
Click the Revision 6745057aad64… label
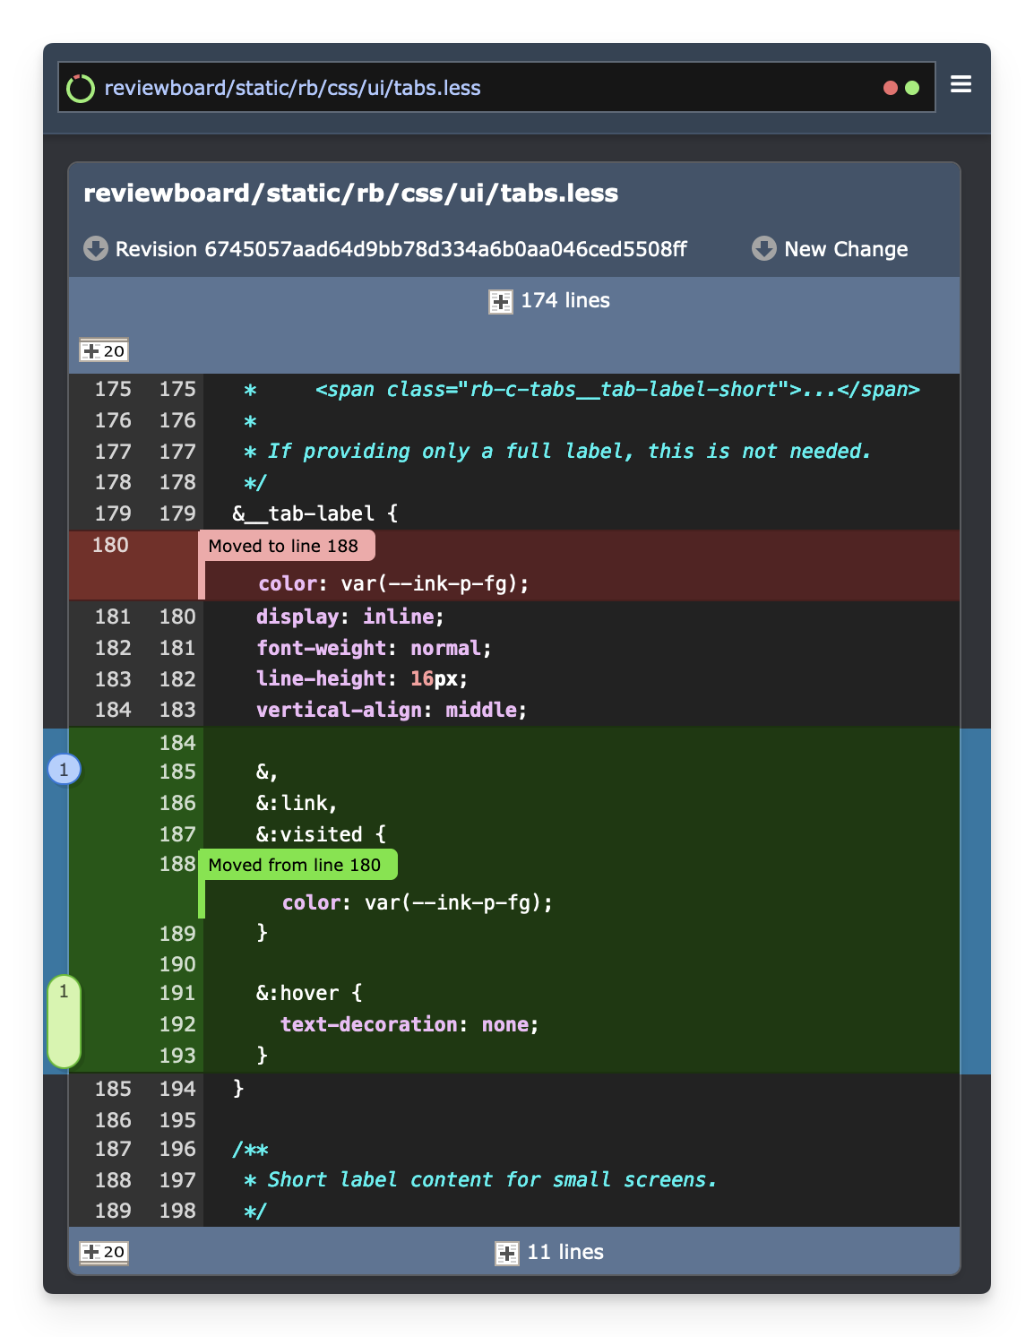[x=401, y=249]
